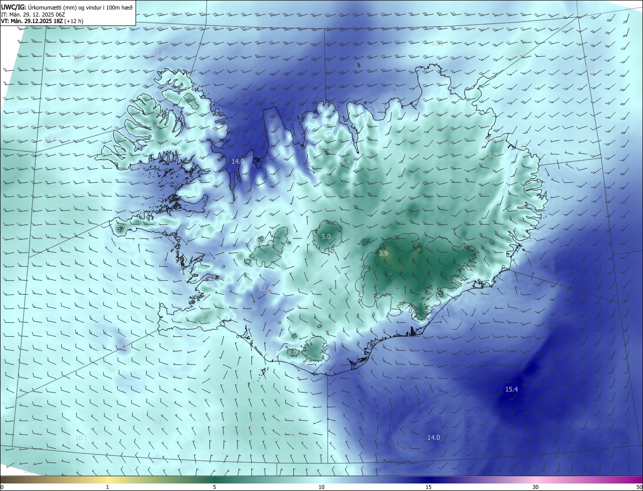This screenshot has height=491, width=643.
Task: Click the 10.0 value north of Iceland
Action: tap(437, 44)
